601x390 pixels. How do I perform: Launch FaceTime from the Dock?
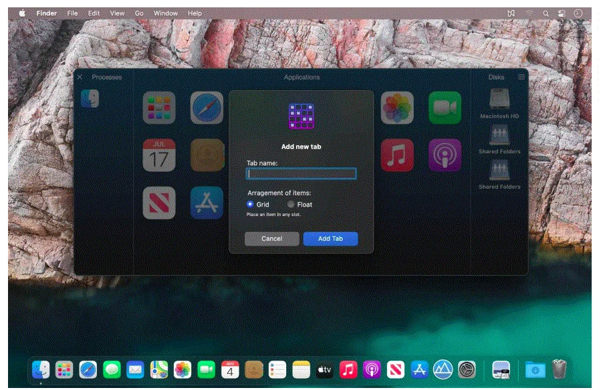206,370
